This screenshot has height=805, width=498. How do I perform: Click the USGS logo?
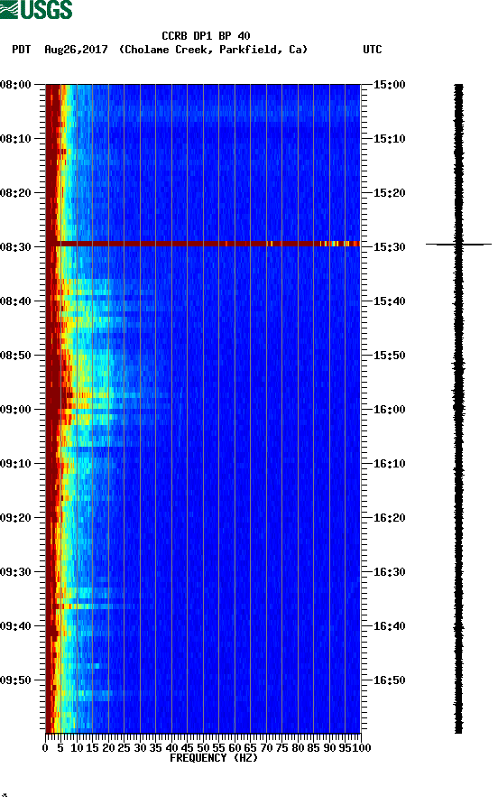click(36, 9)
